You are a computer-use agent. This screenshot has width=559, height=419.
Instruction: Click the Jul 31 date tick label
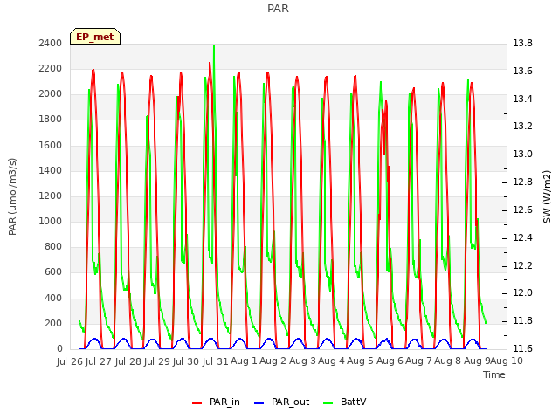click(216, 361)
